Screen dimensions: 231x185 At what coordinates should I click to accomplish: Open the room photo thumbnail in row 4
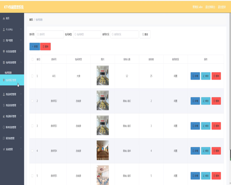[x=103, y=150]
